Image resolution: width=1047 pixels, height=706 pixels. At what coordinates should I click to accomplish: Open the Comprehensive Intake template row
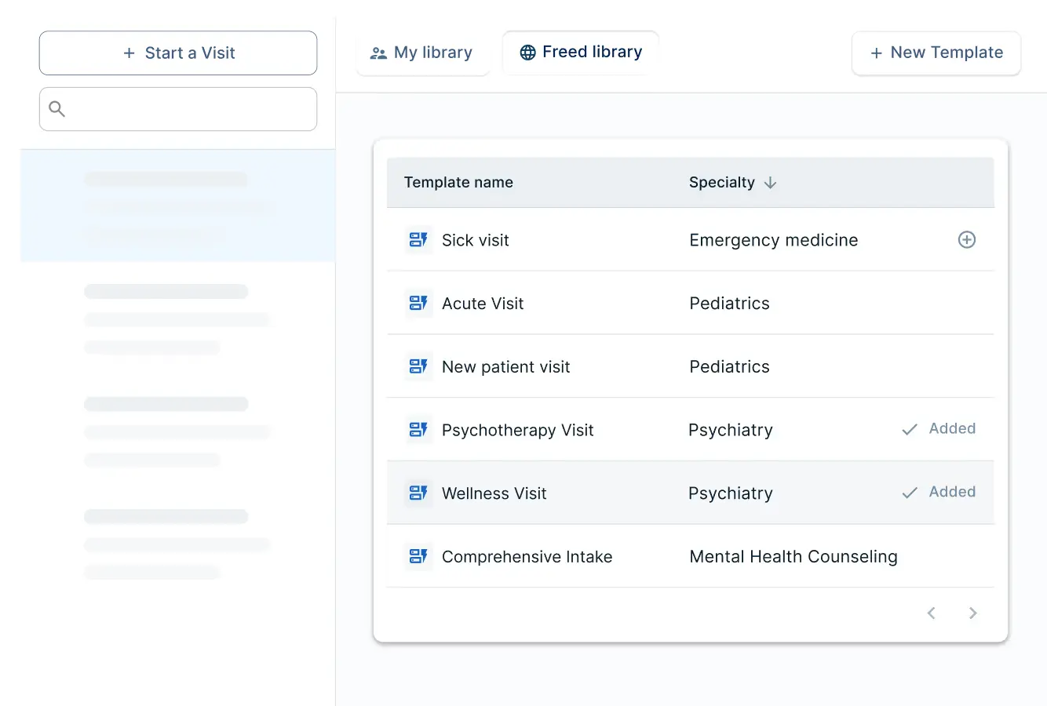pyautogui.click(x=527, y=557)
